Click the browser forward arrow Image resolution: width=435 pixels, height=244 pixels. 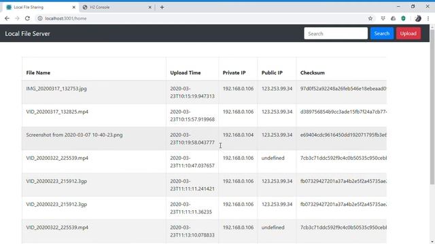click(17, 18)
